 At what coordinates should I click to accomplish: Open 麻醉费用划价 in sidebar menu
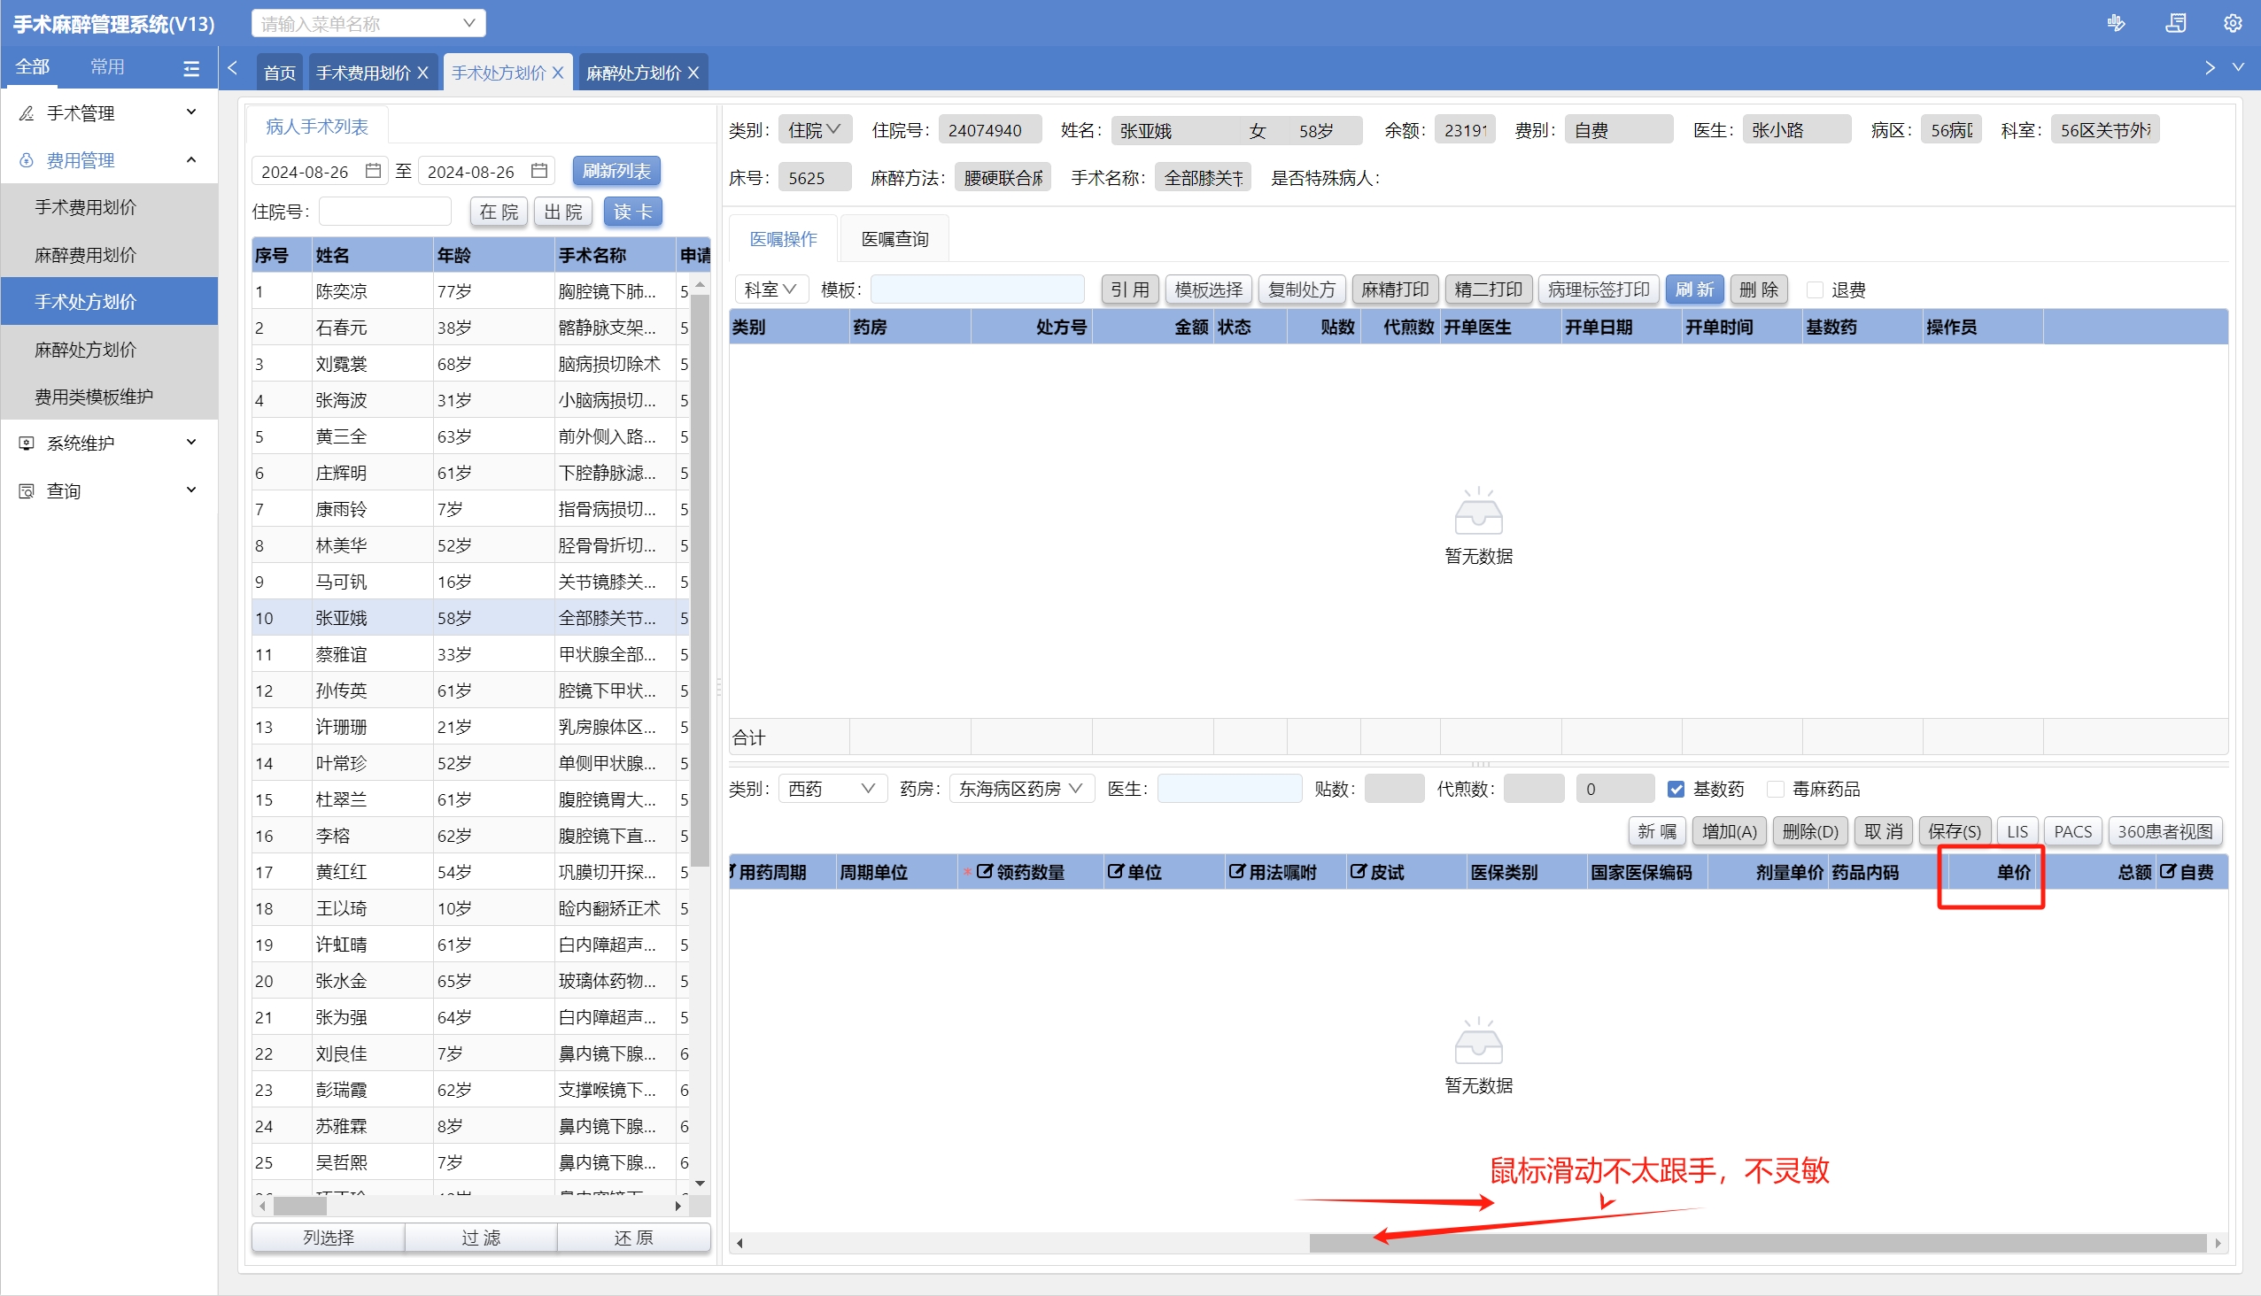86,256
